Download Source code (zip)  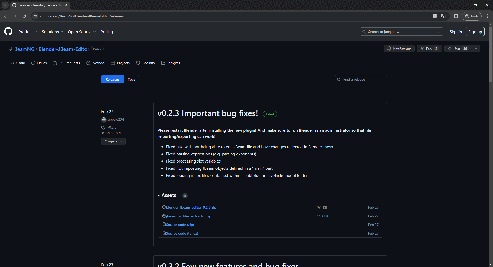[180, 225]
